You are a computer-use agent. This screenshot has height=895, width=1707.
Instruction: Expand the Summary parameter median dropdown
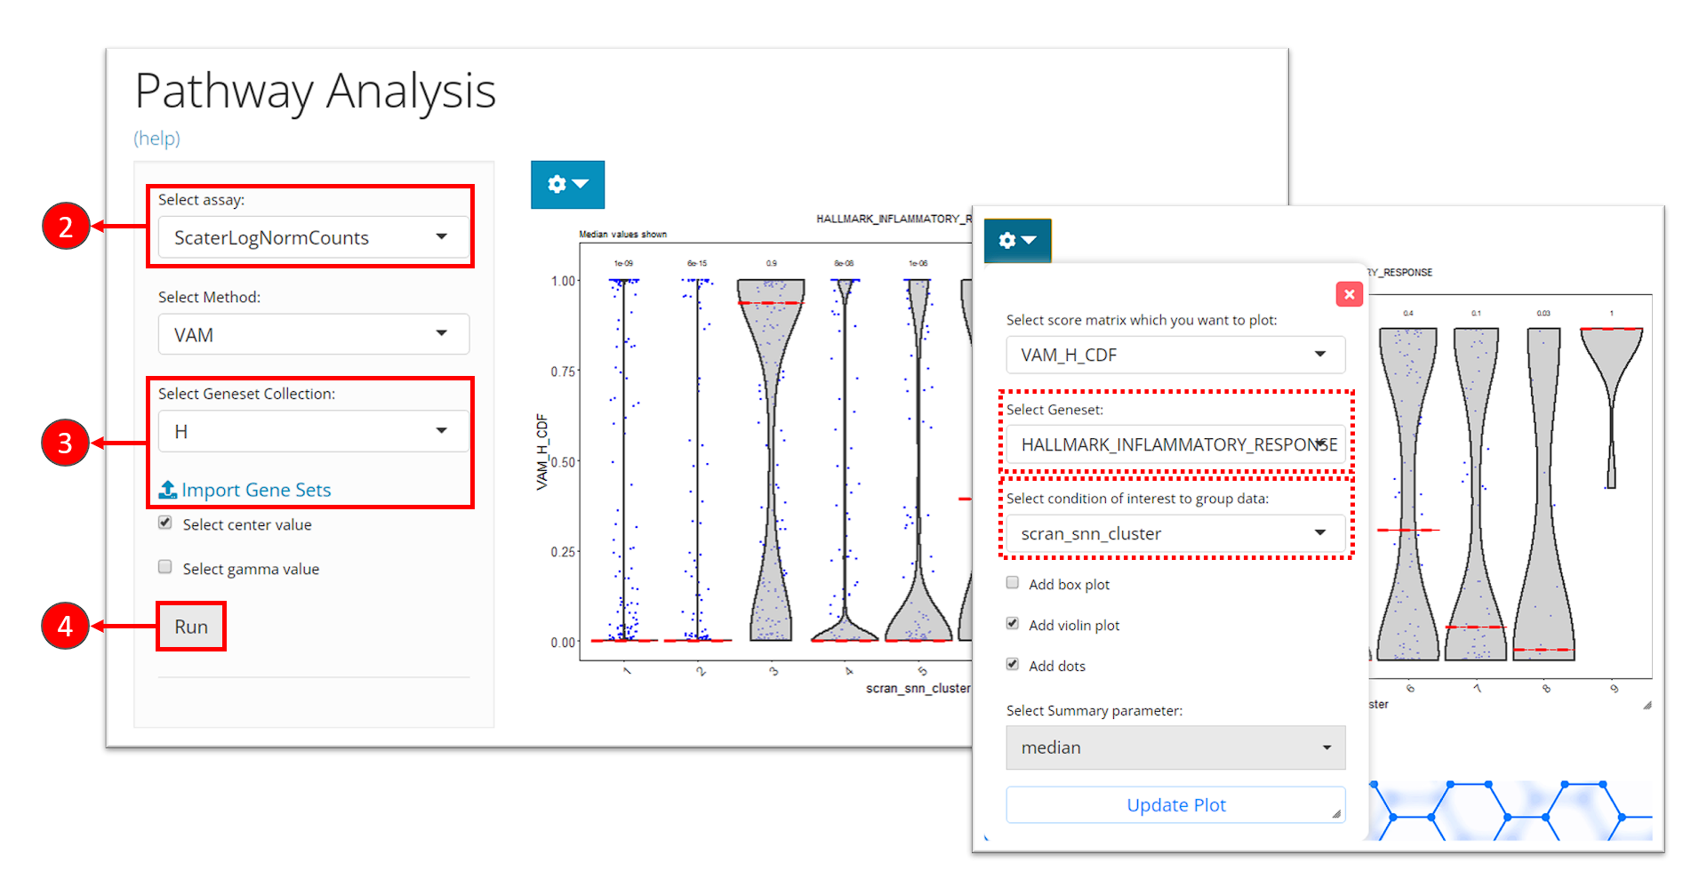1174,747
